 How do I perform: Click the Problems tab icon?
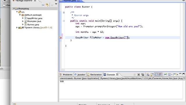pos(61,75)
